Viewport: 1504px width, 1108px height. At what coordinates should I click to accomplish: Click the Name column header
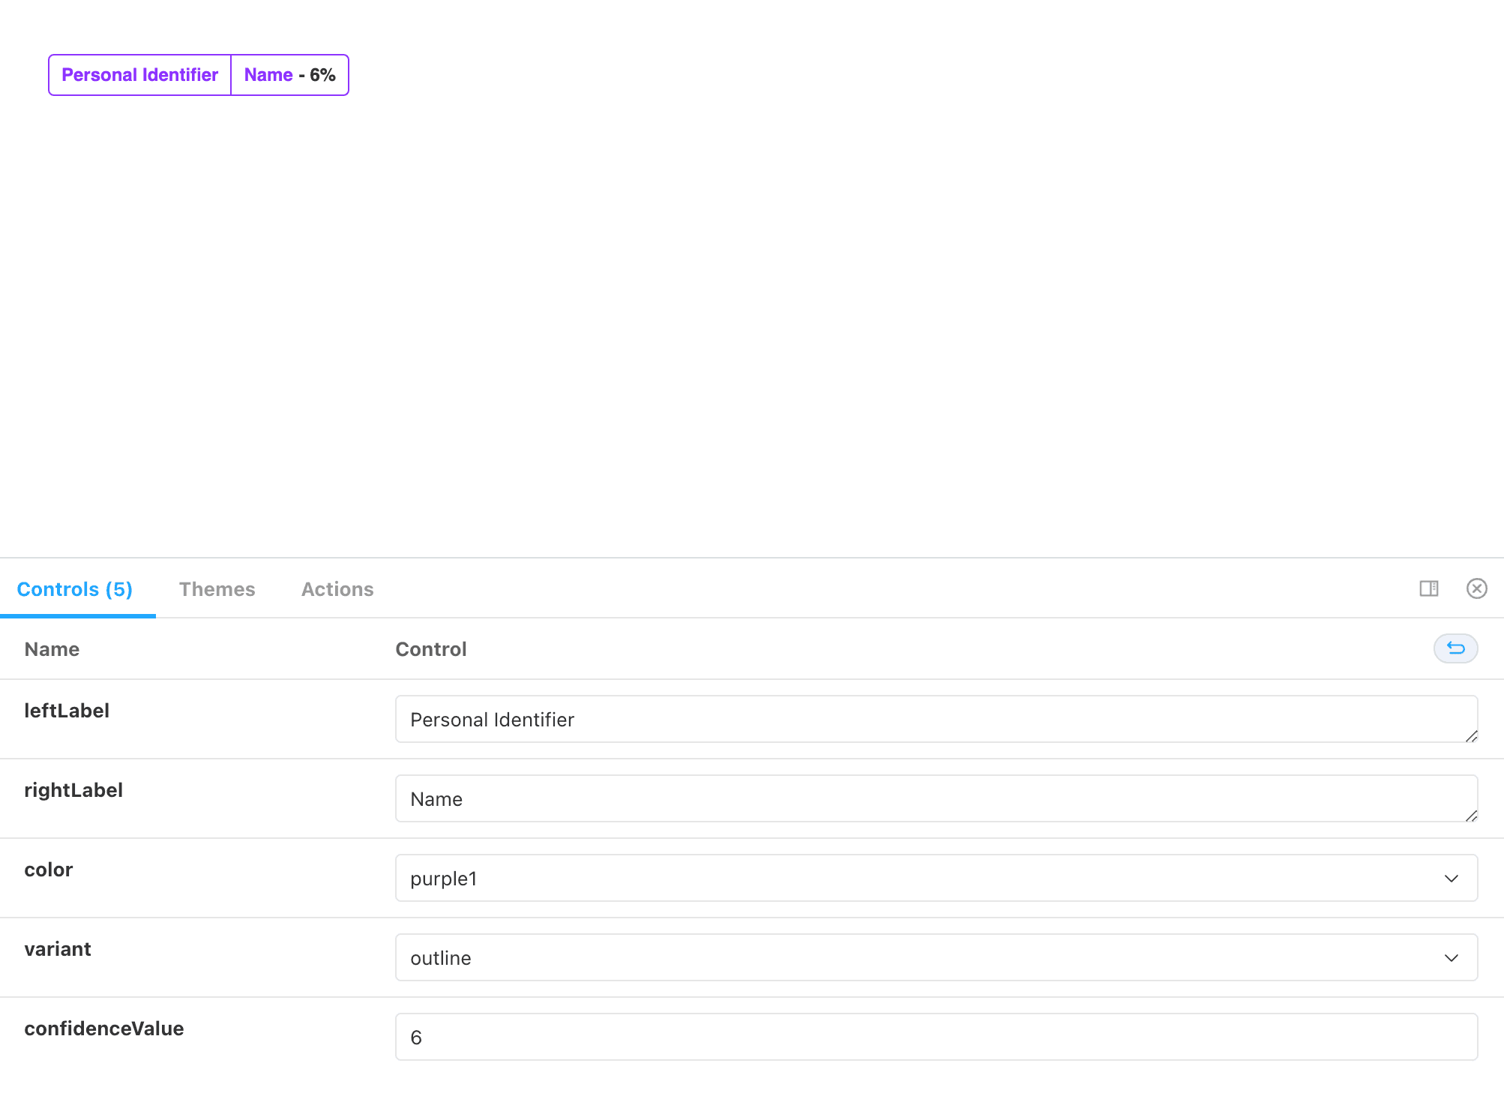(x=52, y=649)
